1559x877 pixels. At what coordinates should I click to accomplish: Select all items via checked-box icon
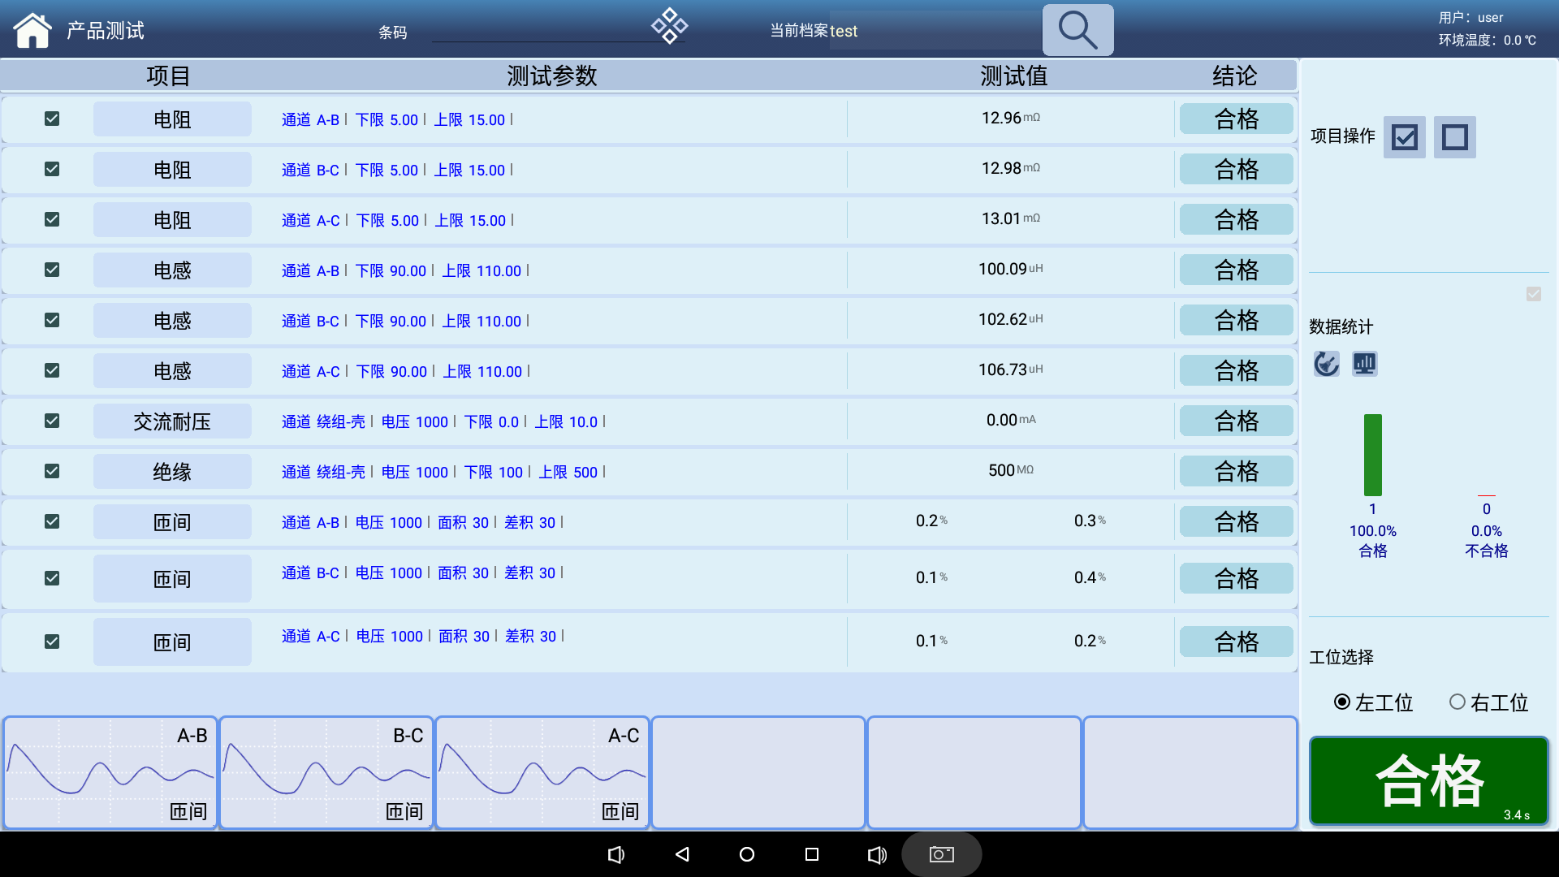click(x=1404, y=136)
